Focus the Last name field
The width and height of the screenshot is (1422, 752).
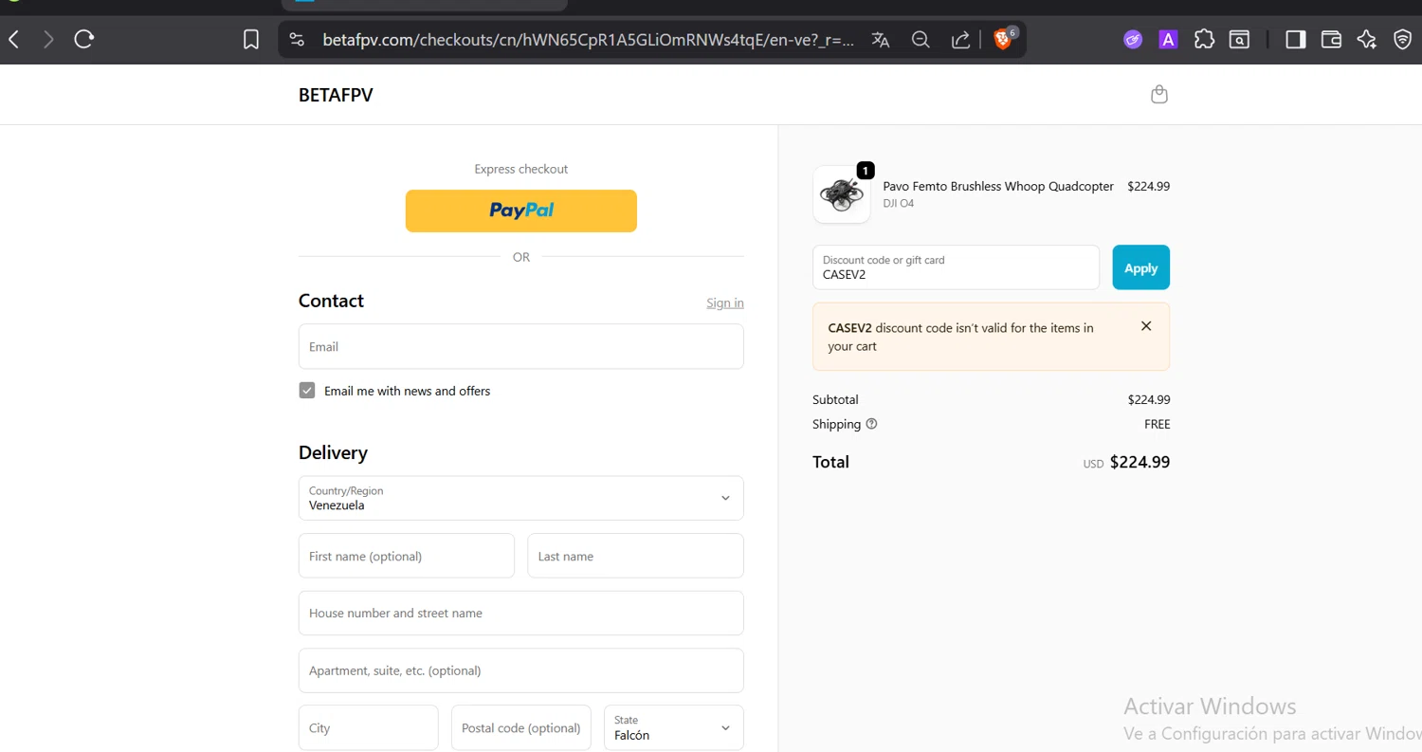click(x=635, y=556)
